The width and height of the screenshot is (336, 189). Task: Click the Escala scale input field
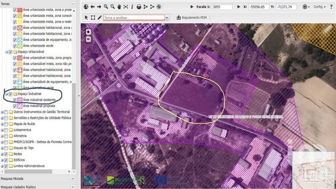point(221,7)
